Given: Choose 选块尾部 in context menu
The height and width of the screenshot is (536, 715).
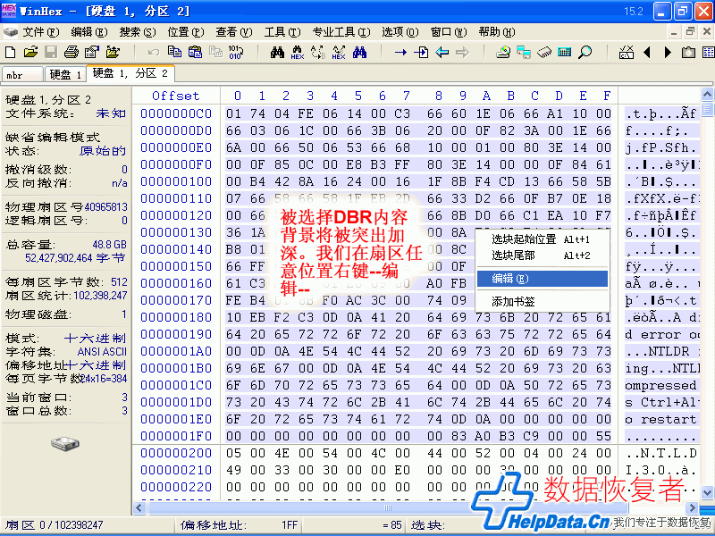Looking at the screenshot, I should point(543,255).
